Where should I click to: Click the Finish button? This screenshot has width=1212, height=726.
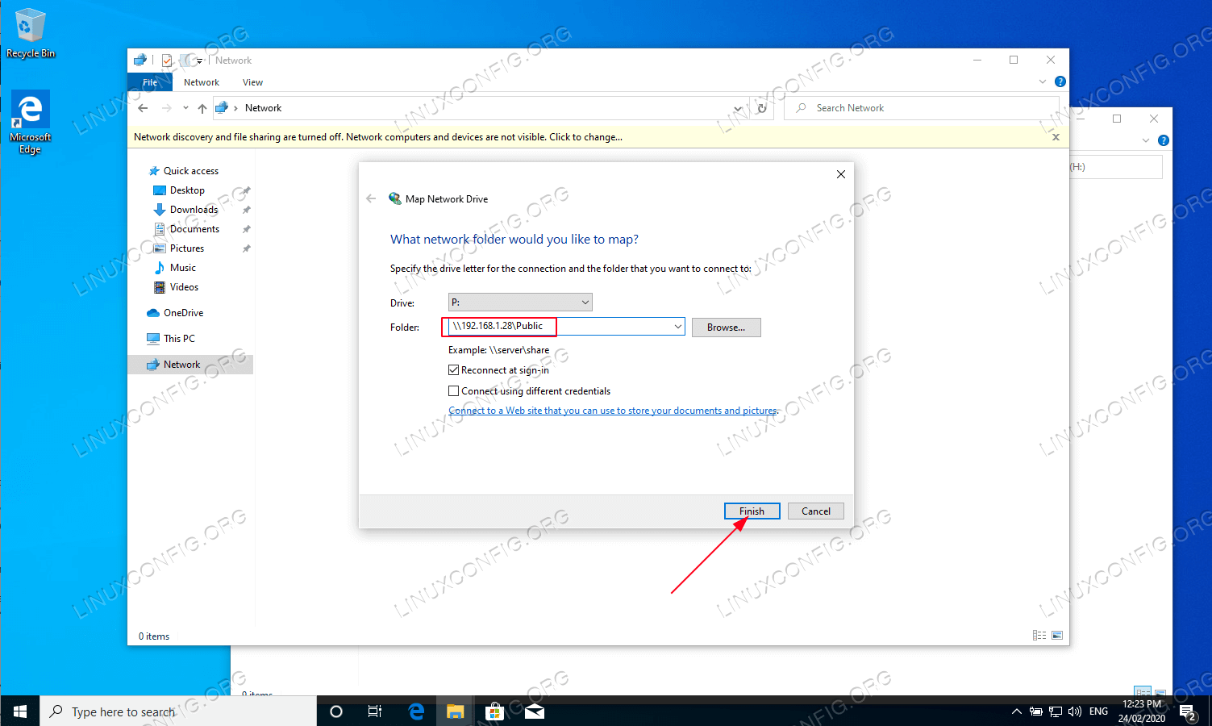point(752,511)
